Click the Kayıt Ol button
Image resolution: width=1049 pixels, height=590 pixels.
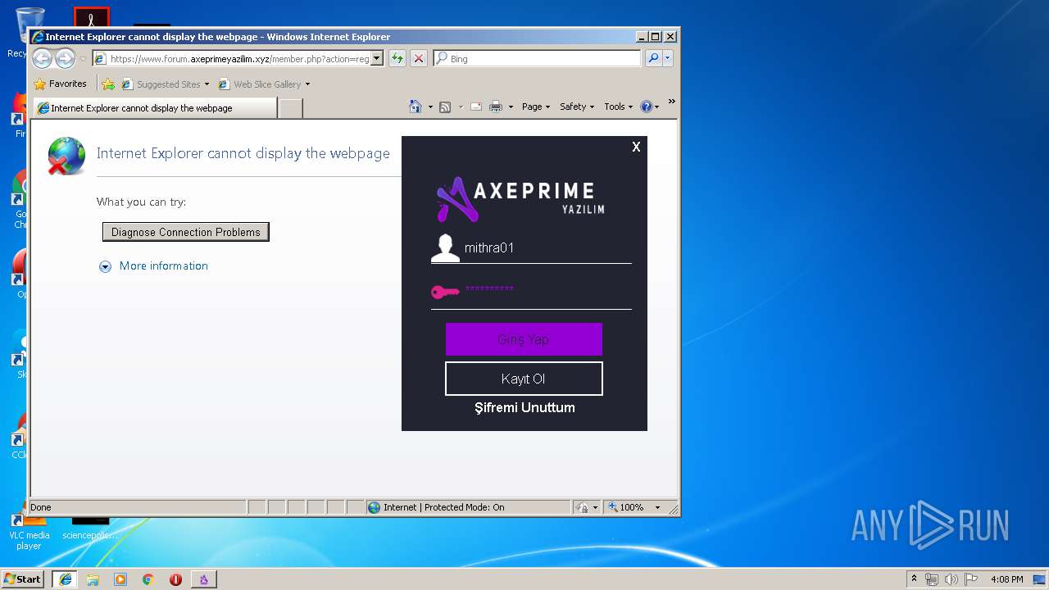pyautogui.click(x=524, y=379)
